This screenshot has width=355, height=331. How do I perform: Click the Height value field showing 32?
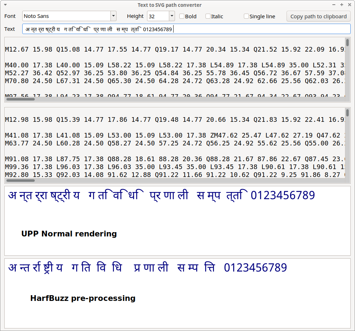coord(158,16)
